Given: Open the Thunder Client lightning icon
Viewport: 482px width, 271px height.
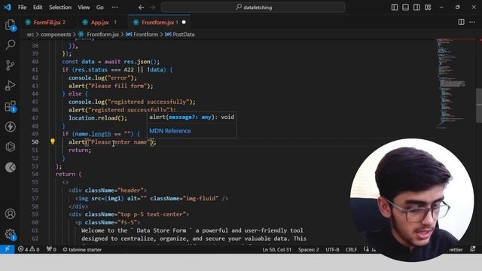Looking at the screenshot, I should point(10,126).
